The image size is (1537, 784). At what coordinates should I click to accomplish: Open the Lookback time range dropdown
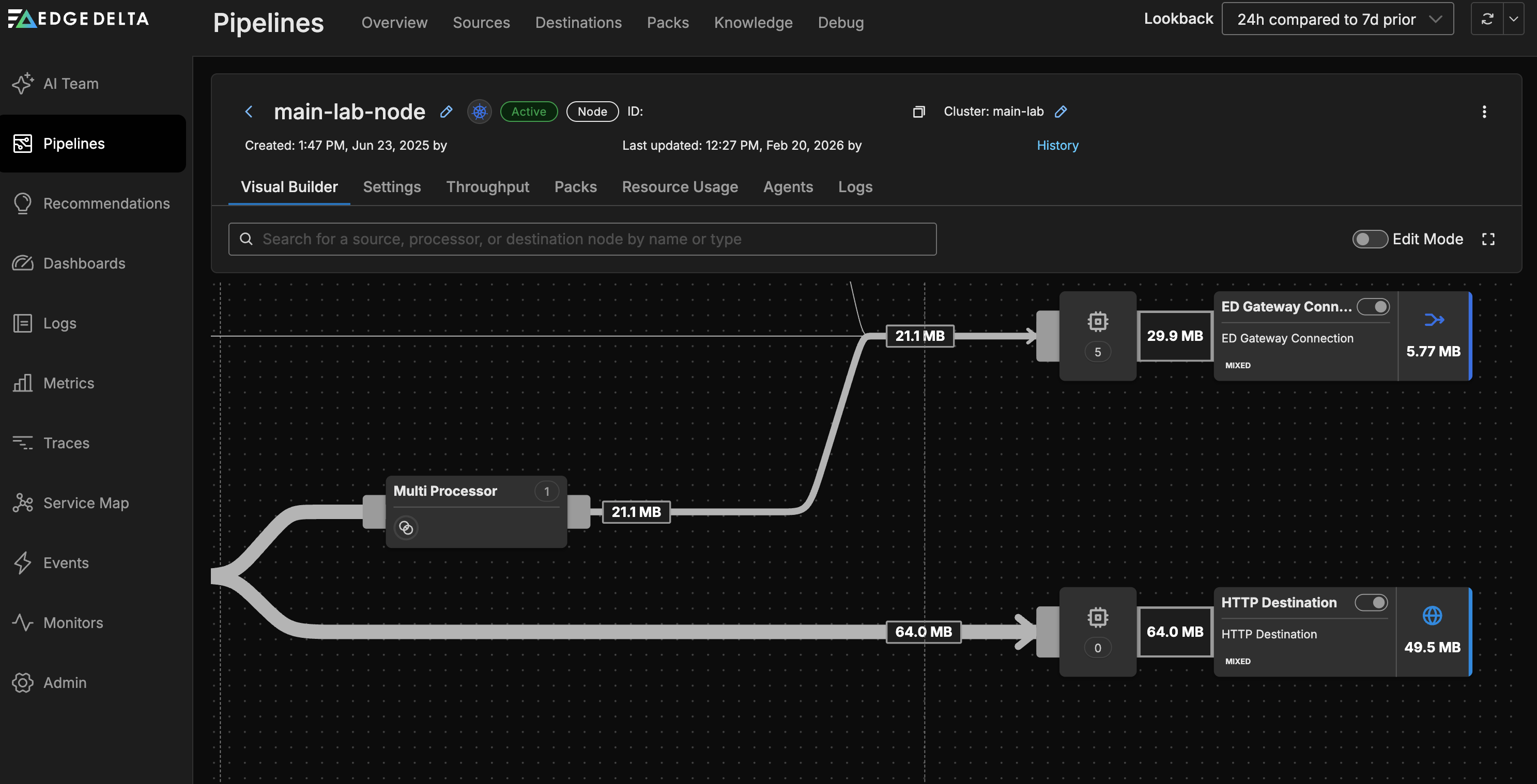click(x=1336, y=19)
